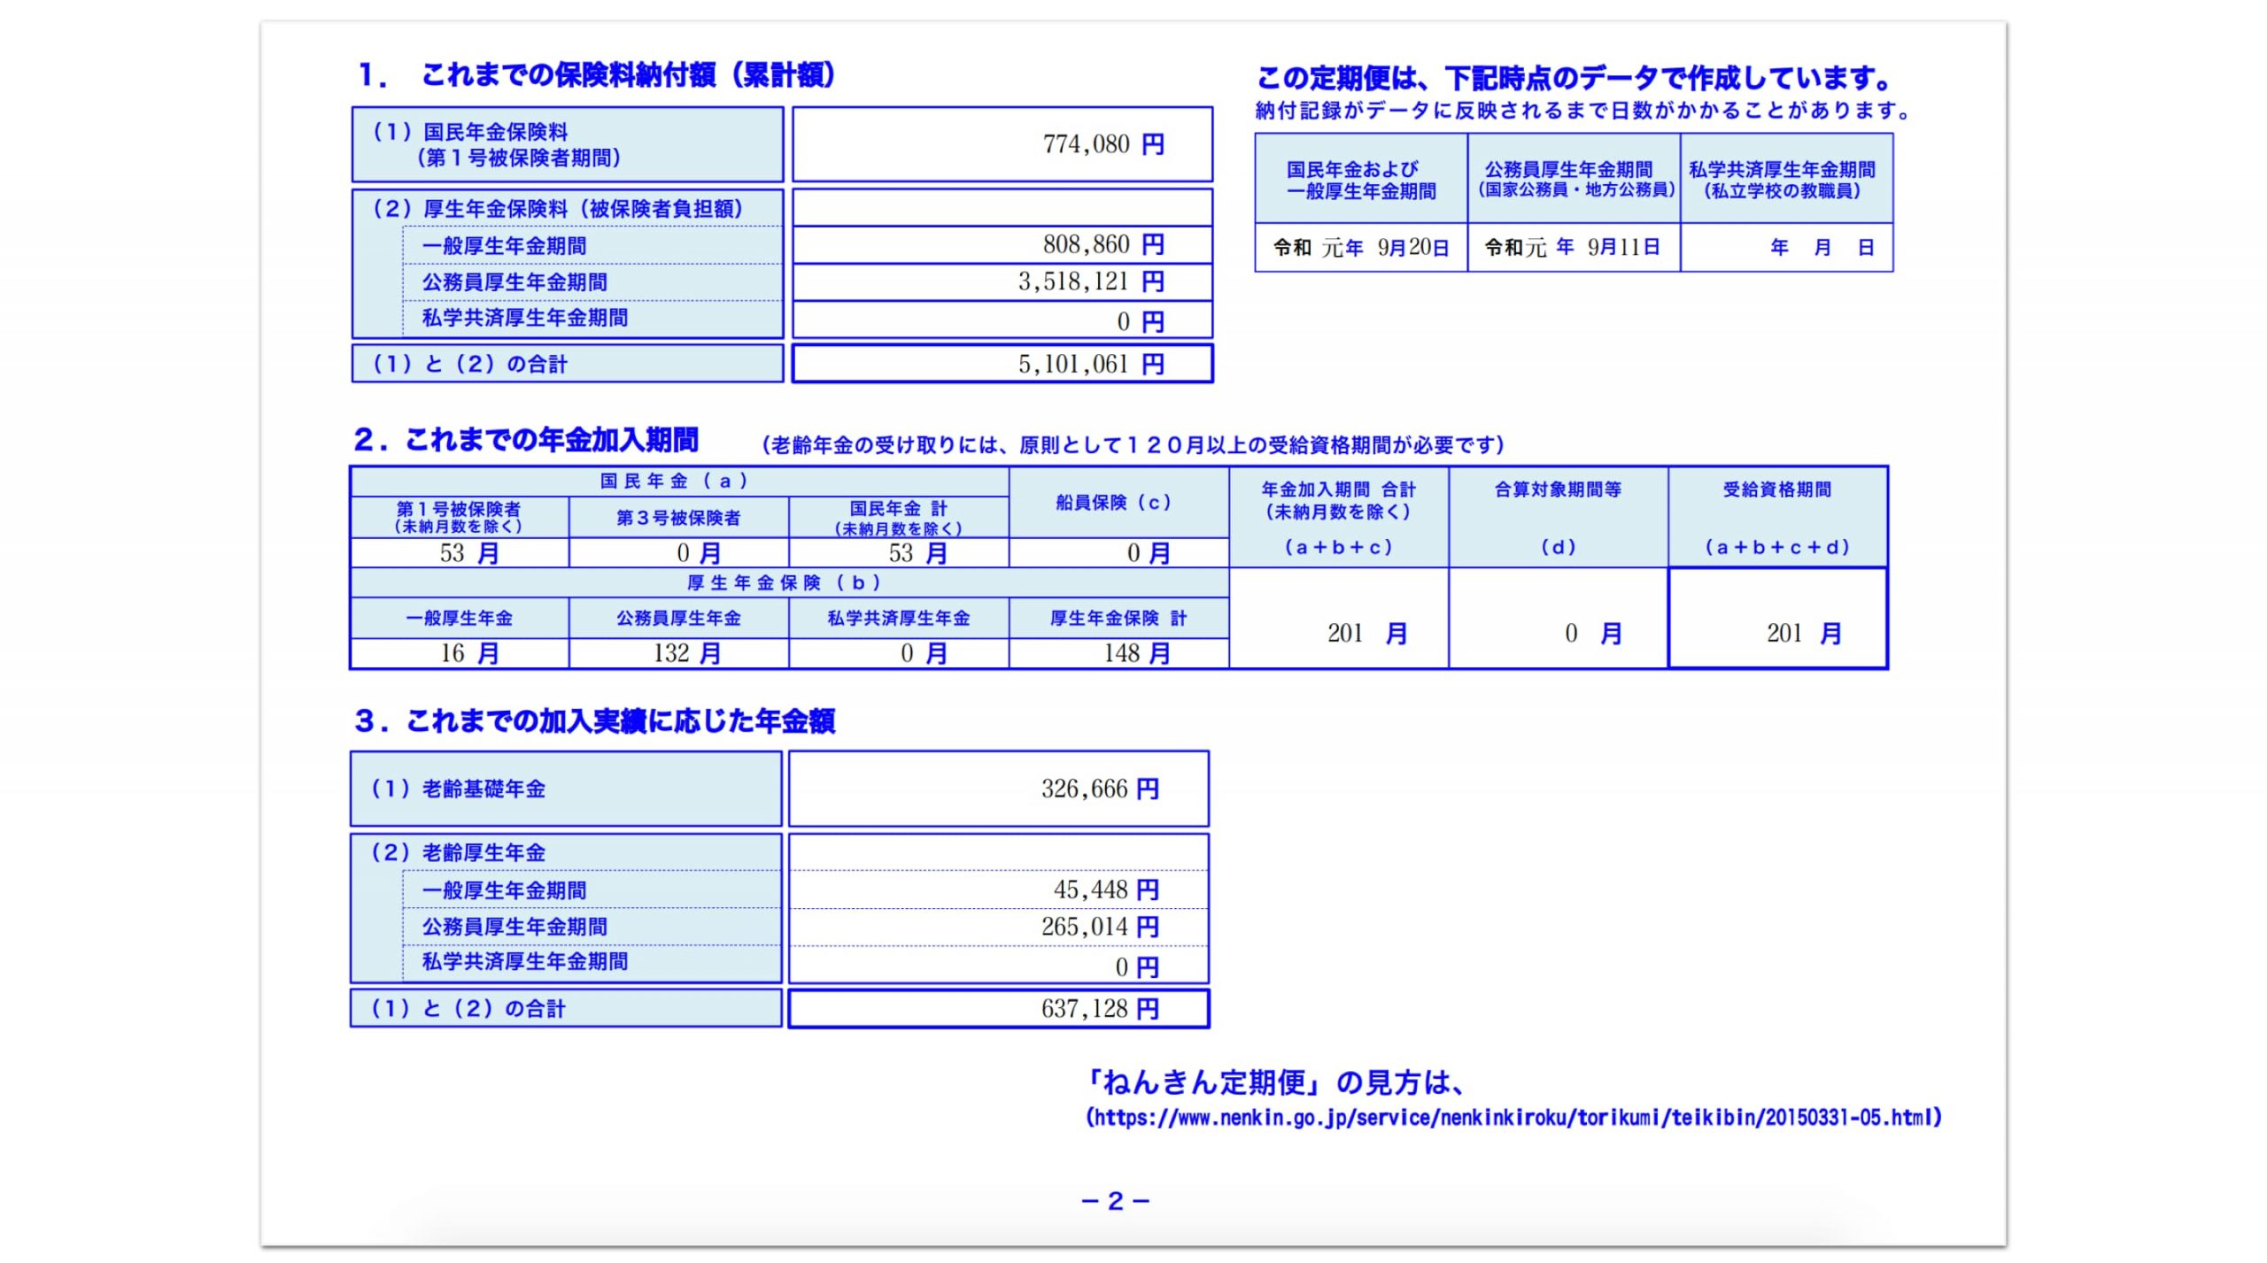The height and width of the screenshot is (1263, 2267).
Task: Click section heading 1. これまでの保険料納付額
Action: coord(597,75)
